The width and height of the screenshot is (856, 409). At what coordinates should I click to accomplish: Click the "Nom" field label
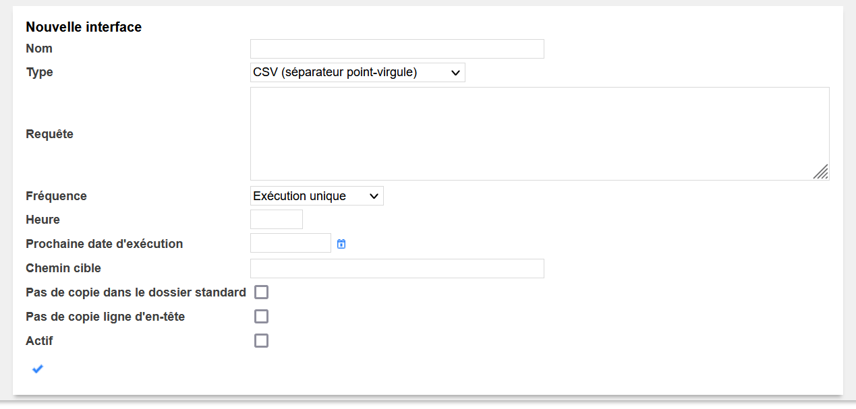tap(39, 49)
